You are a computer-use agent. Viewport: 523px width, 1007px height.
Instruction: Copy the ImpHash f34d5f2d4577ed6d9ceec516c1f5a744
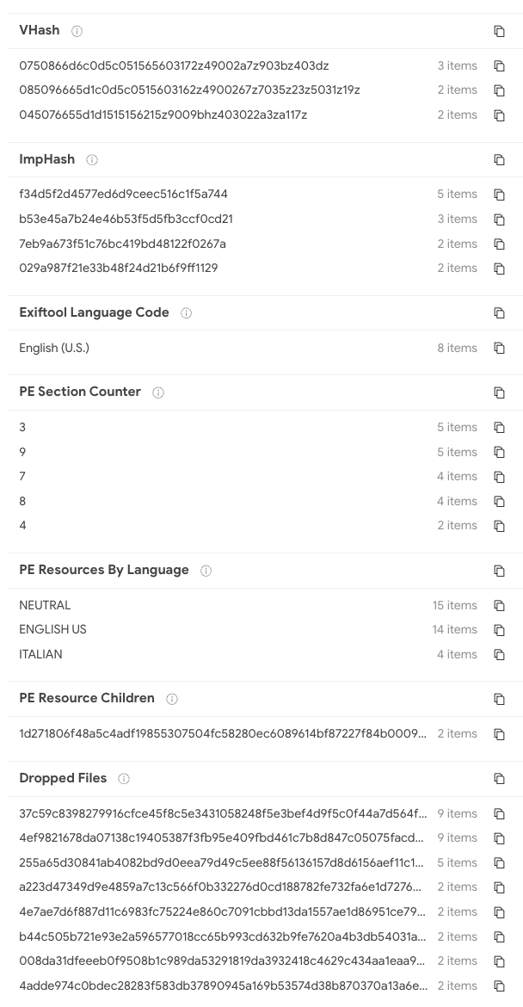pos(499,195)
